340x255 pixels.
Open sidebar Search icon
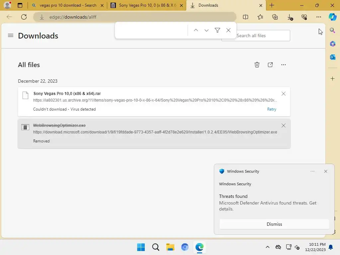pyautogui.click(x=333, y=30)
